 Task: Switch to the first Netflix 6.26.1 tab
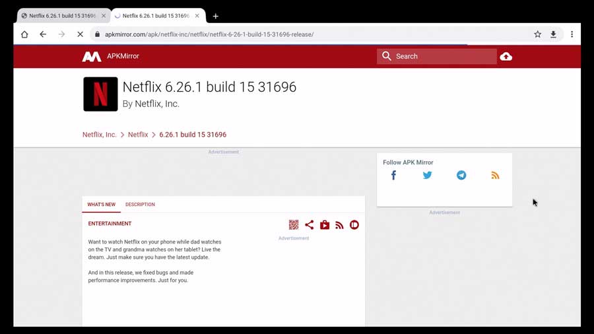(62, 16)
